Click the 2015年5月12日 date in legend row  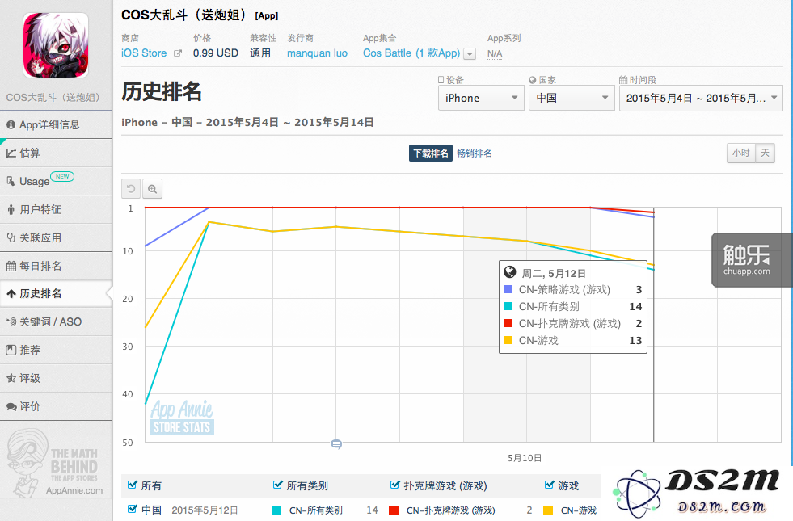[x=205, y=510]
